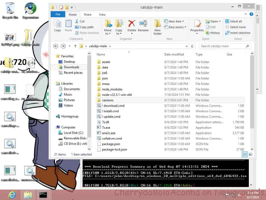
Task: Switch to the Share tab
Action: (x=88, y=15)
